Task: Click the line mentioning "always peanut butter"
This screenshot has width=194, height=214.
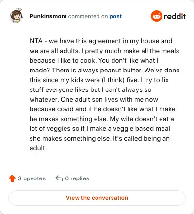Action: 105,71
